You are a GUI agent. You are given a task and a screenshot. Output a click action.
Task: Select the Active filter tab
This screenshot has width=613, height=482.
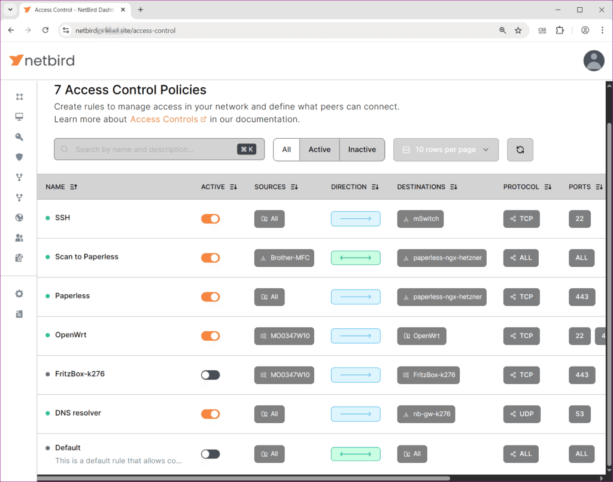pyautogui.click(x=320, y=150)
